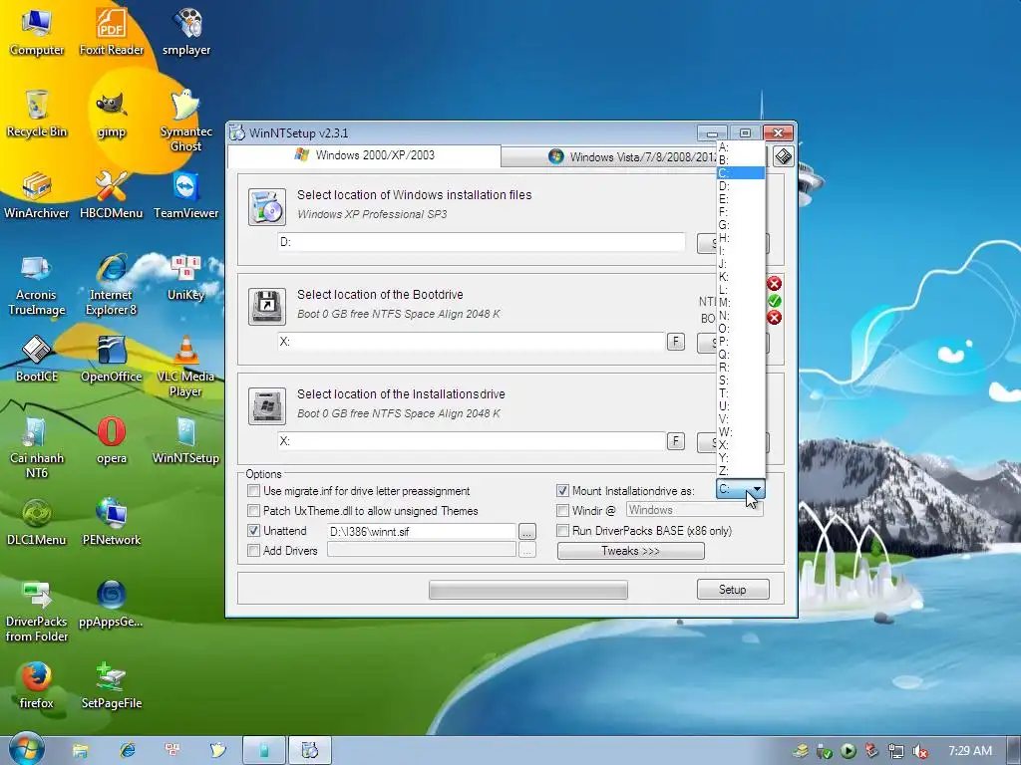Enable Run DriverPacks BASE checkbox
This screenshot has width=1021, height=765.
562,530
